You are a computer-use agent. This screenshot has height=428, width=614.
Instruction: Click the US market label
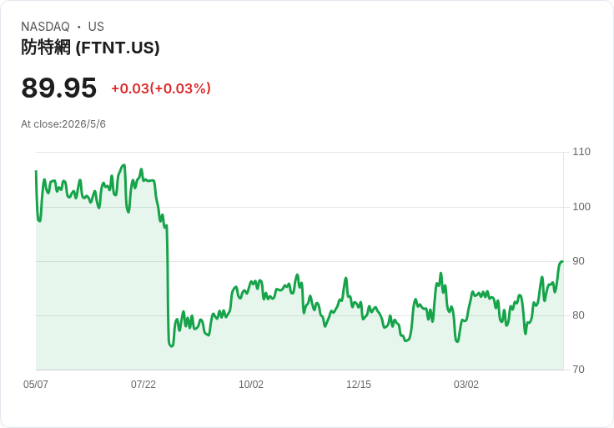(96, 27)
